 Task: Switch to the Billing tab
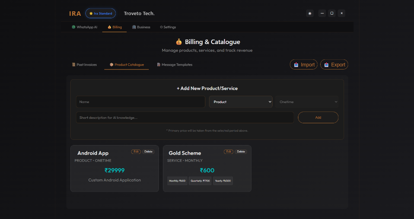click(x=114, y=27)
